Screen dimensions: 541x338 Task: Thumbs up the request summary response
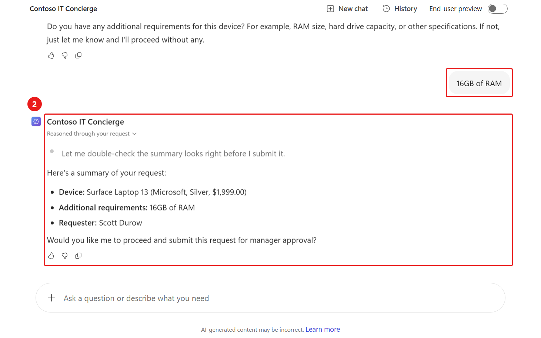click(x=51, y=256)
